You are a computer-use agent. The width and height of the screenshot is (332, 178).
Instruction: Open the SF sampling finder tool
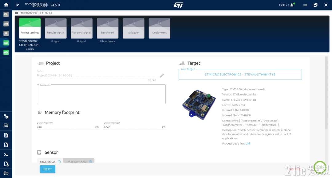click(6, 33)
